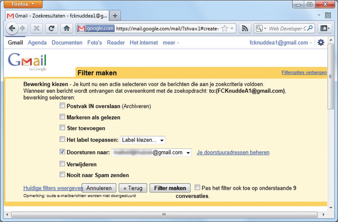
Task: Stop loading with the X toolbar button
Action: (37, 28)
